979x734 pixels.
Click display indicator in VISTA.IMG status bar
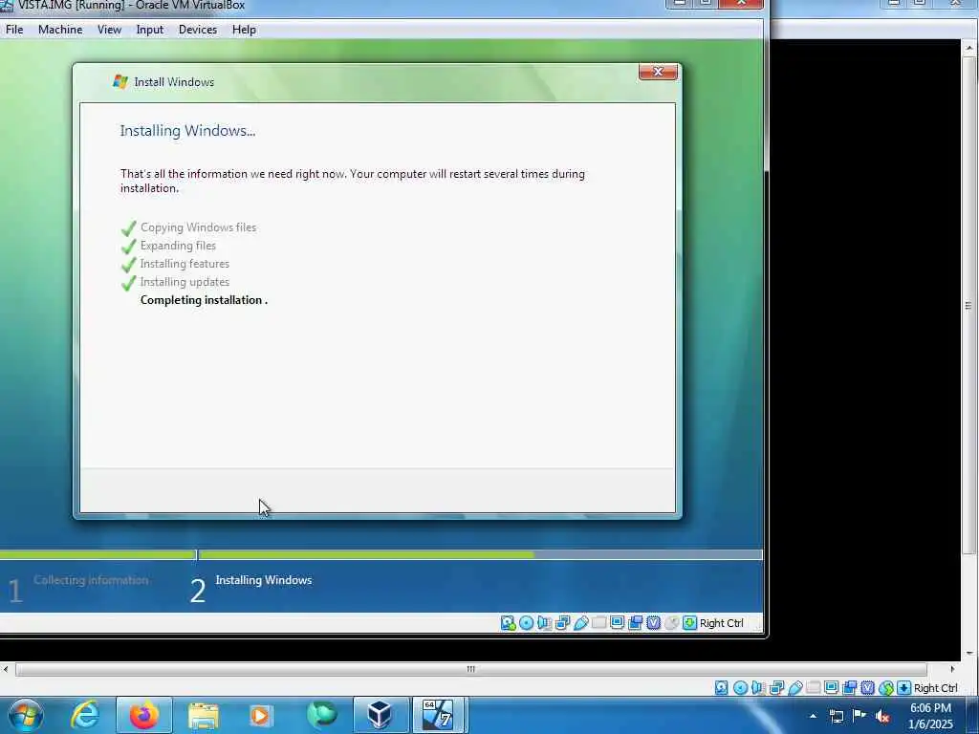617,623
